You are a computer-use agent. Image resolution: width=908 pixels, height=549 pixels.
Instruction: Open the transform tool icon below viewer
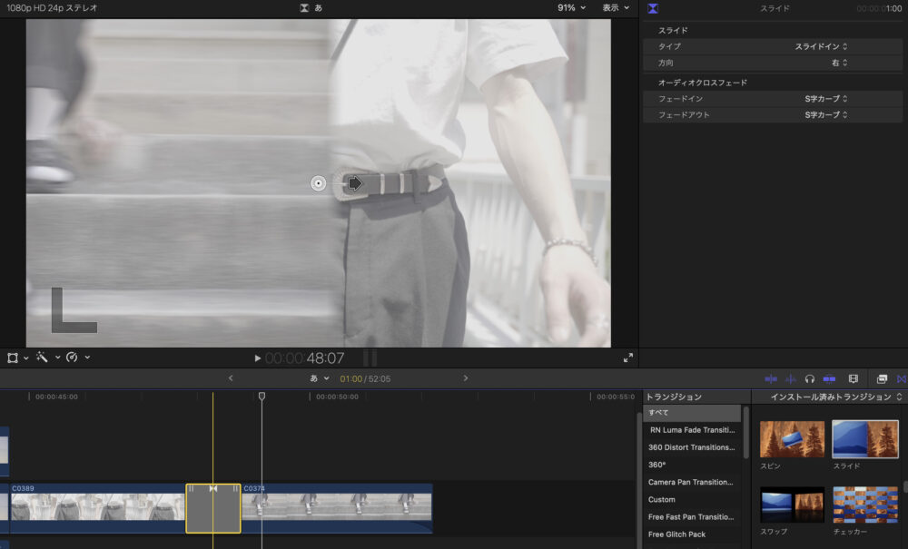(13, 358)
